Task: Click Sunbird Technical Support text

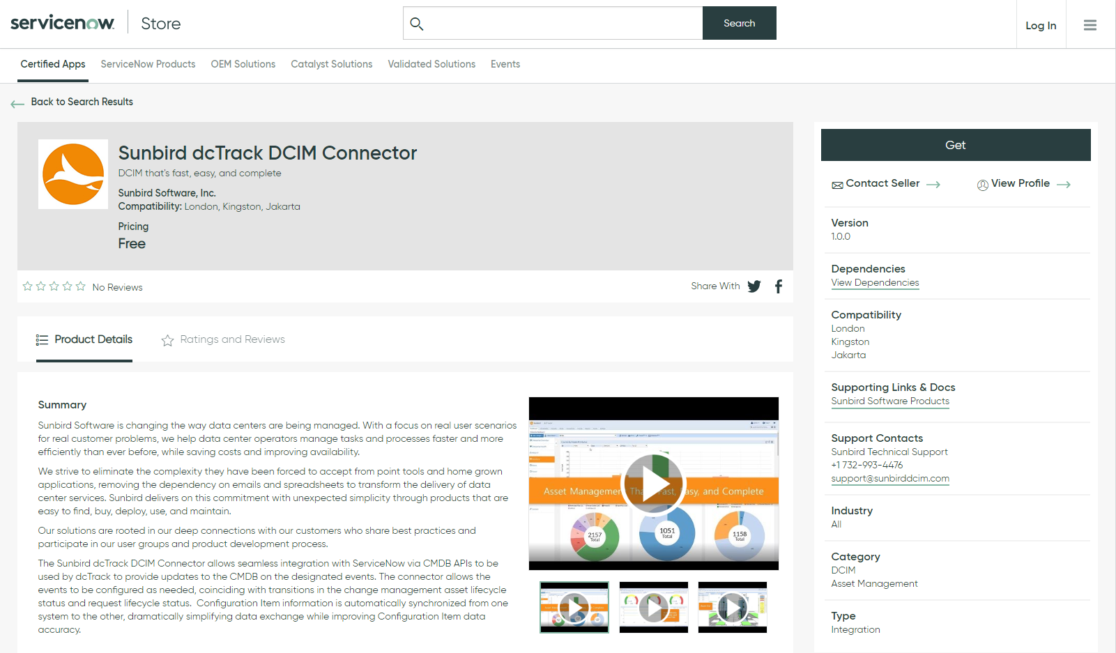Action: (x=889, y=452)
